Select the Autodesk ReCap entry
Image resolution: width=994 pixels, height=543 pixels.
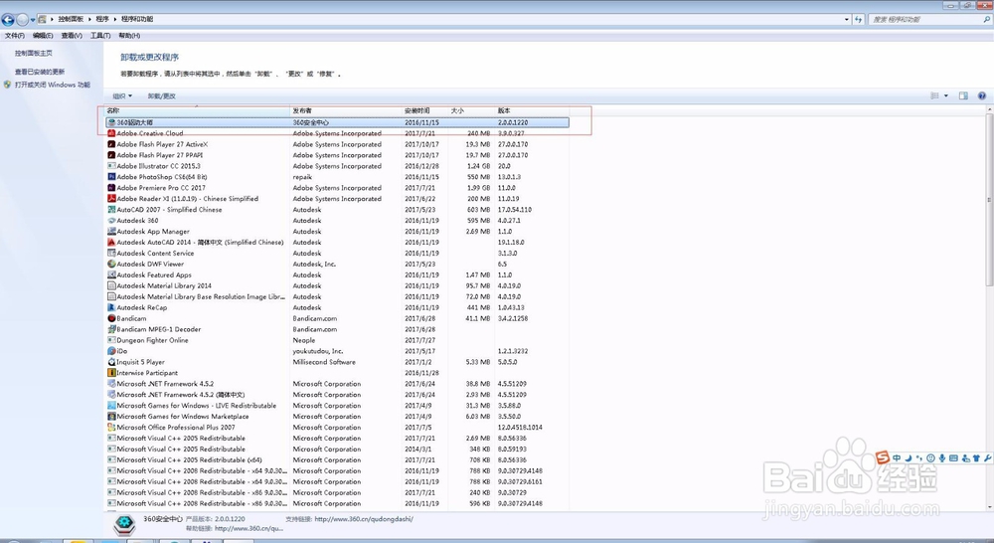tap(337, 307)
